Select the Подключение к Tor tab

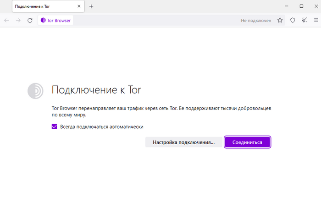tap(48, 6)
